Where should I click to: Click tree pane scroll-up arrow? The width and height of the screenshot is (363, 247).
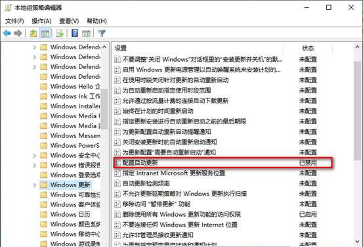point(104,47)
